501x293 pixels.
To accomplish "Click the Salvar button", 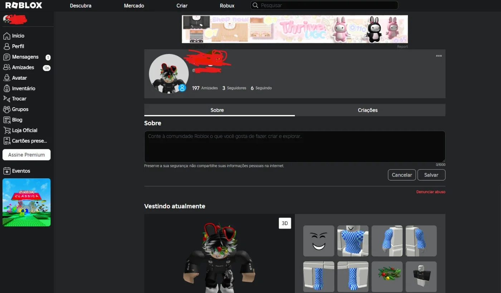I will click(431, 175).
